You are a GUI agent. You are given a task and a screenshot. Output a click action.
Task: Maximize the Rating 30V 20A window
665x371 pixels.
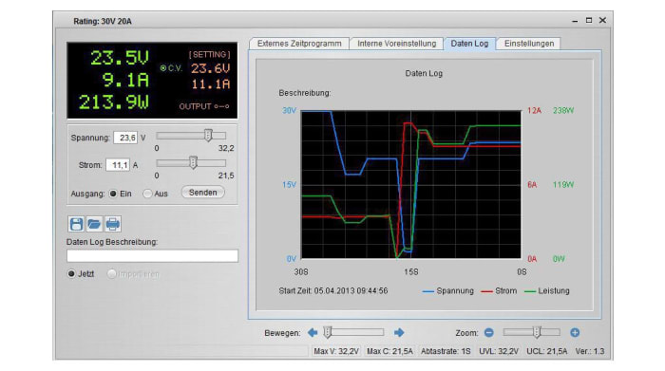589,20
